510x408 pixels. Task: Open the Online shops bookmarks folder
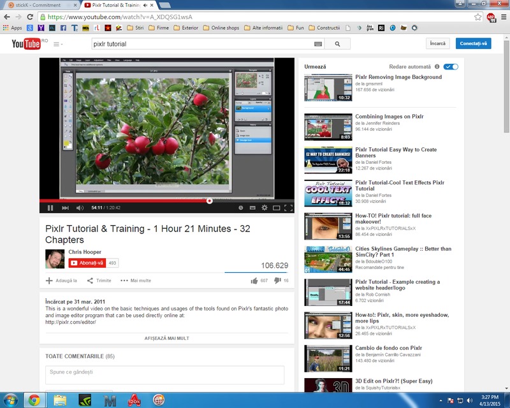click(221, 28)
